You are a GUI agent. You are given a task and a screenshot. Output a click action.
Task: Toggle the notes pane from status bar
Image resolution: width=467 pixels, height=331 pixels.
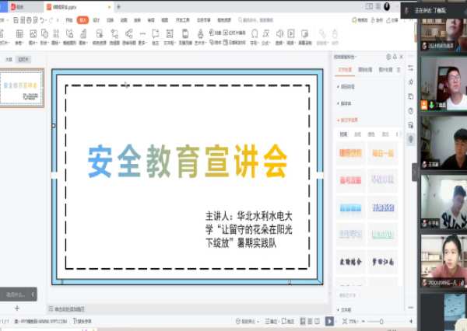tap(271, 321)
